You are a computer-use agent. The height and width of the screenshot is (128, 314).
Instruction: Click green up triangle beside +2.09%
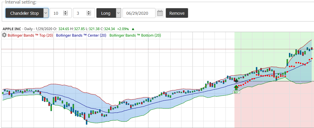pos(133,29)
